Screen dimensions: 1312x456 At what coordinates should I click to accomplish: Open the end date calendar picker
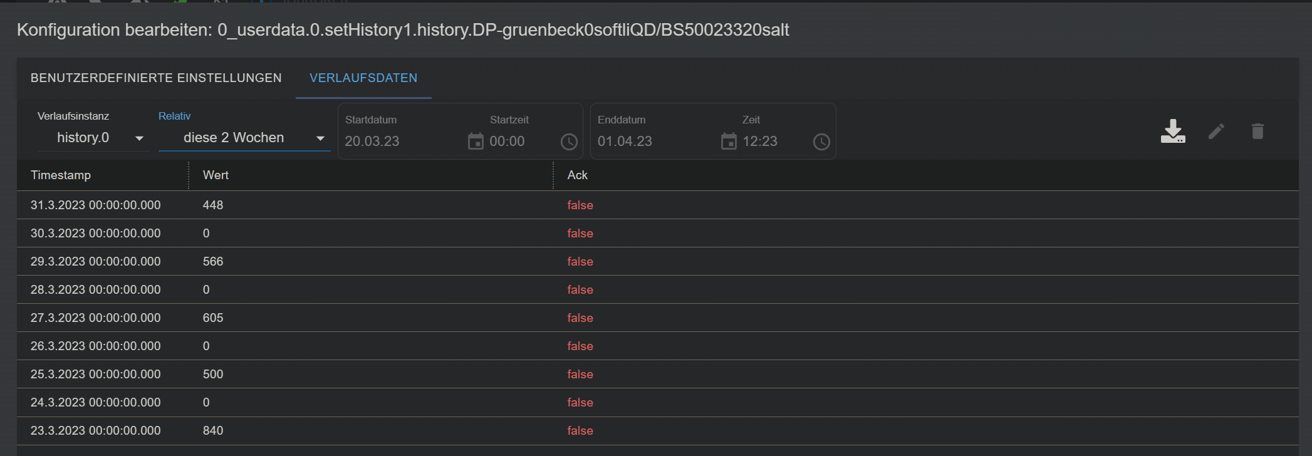(729, 142)
